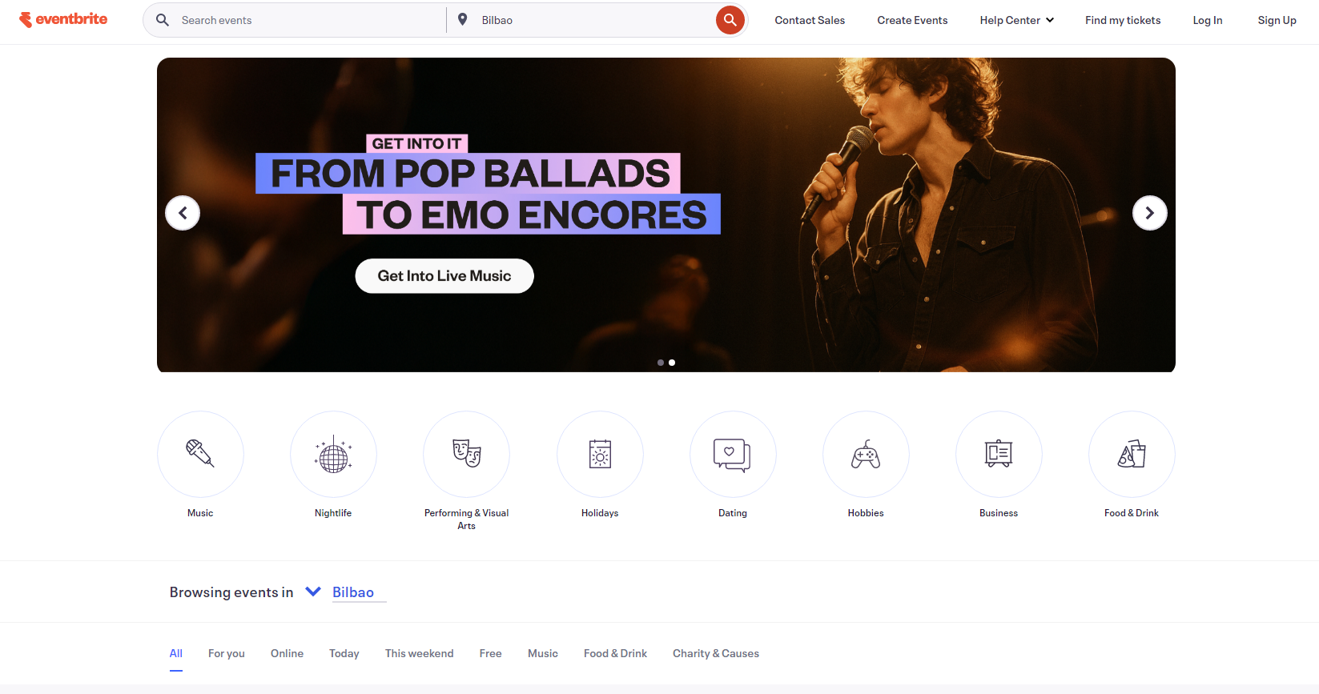This screenshot has height=694, width=1319.
Task: Go back to the previous banner slide
Action: point(183,213)
